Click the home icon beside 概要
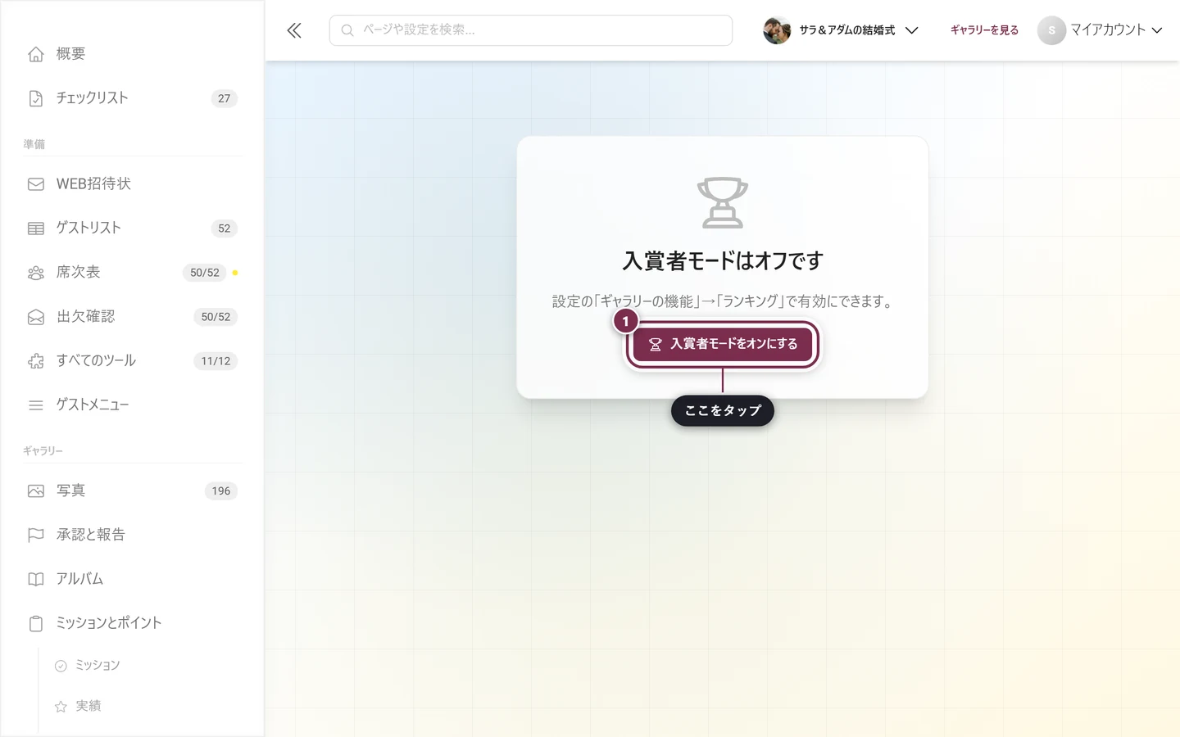This screenshot has height=737, width=1180. [x=36, y=54]
